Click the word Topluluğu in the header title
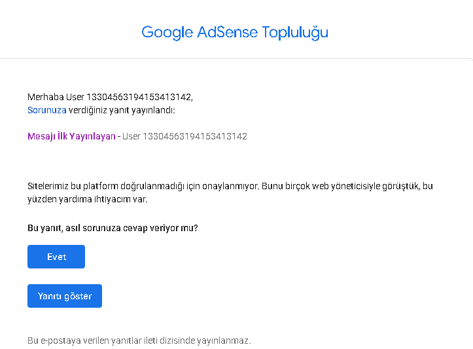The width and height of the screenshot is (473, 349). click(x=295, y=33)
